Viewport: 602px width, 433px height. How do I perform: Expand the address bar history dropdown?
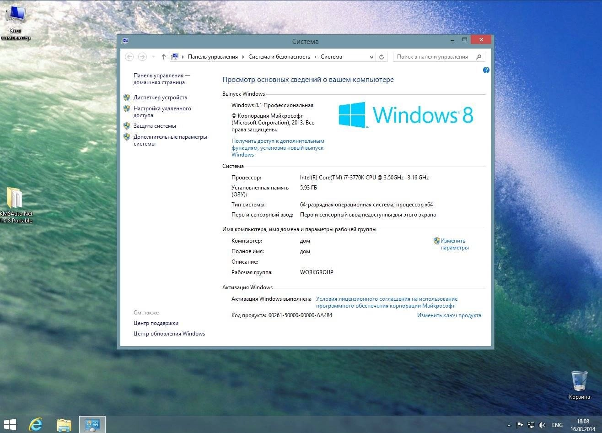pyautogui.click(x=371, y=57)
